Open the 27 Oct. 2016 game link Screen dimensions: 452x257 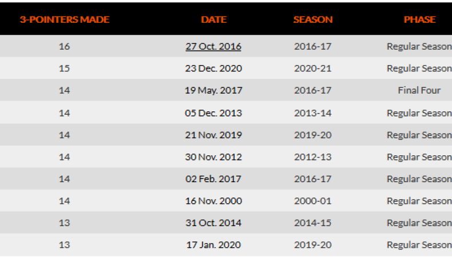pos(213,46)
